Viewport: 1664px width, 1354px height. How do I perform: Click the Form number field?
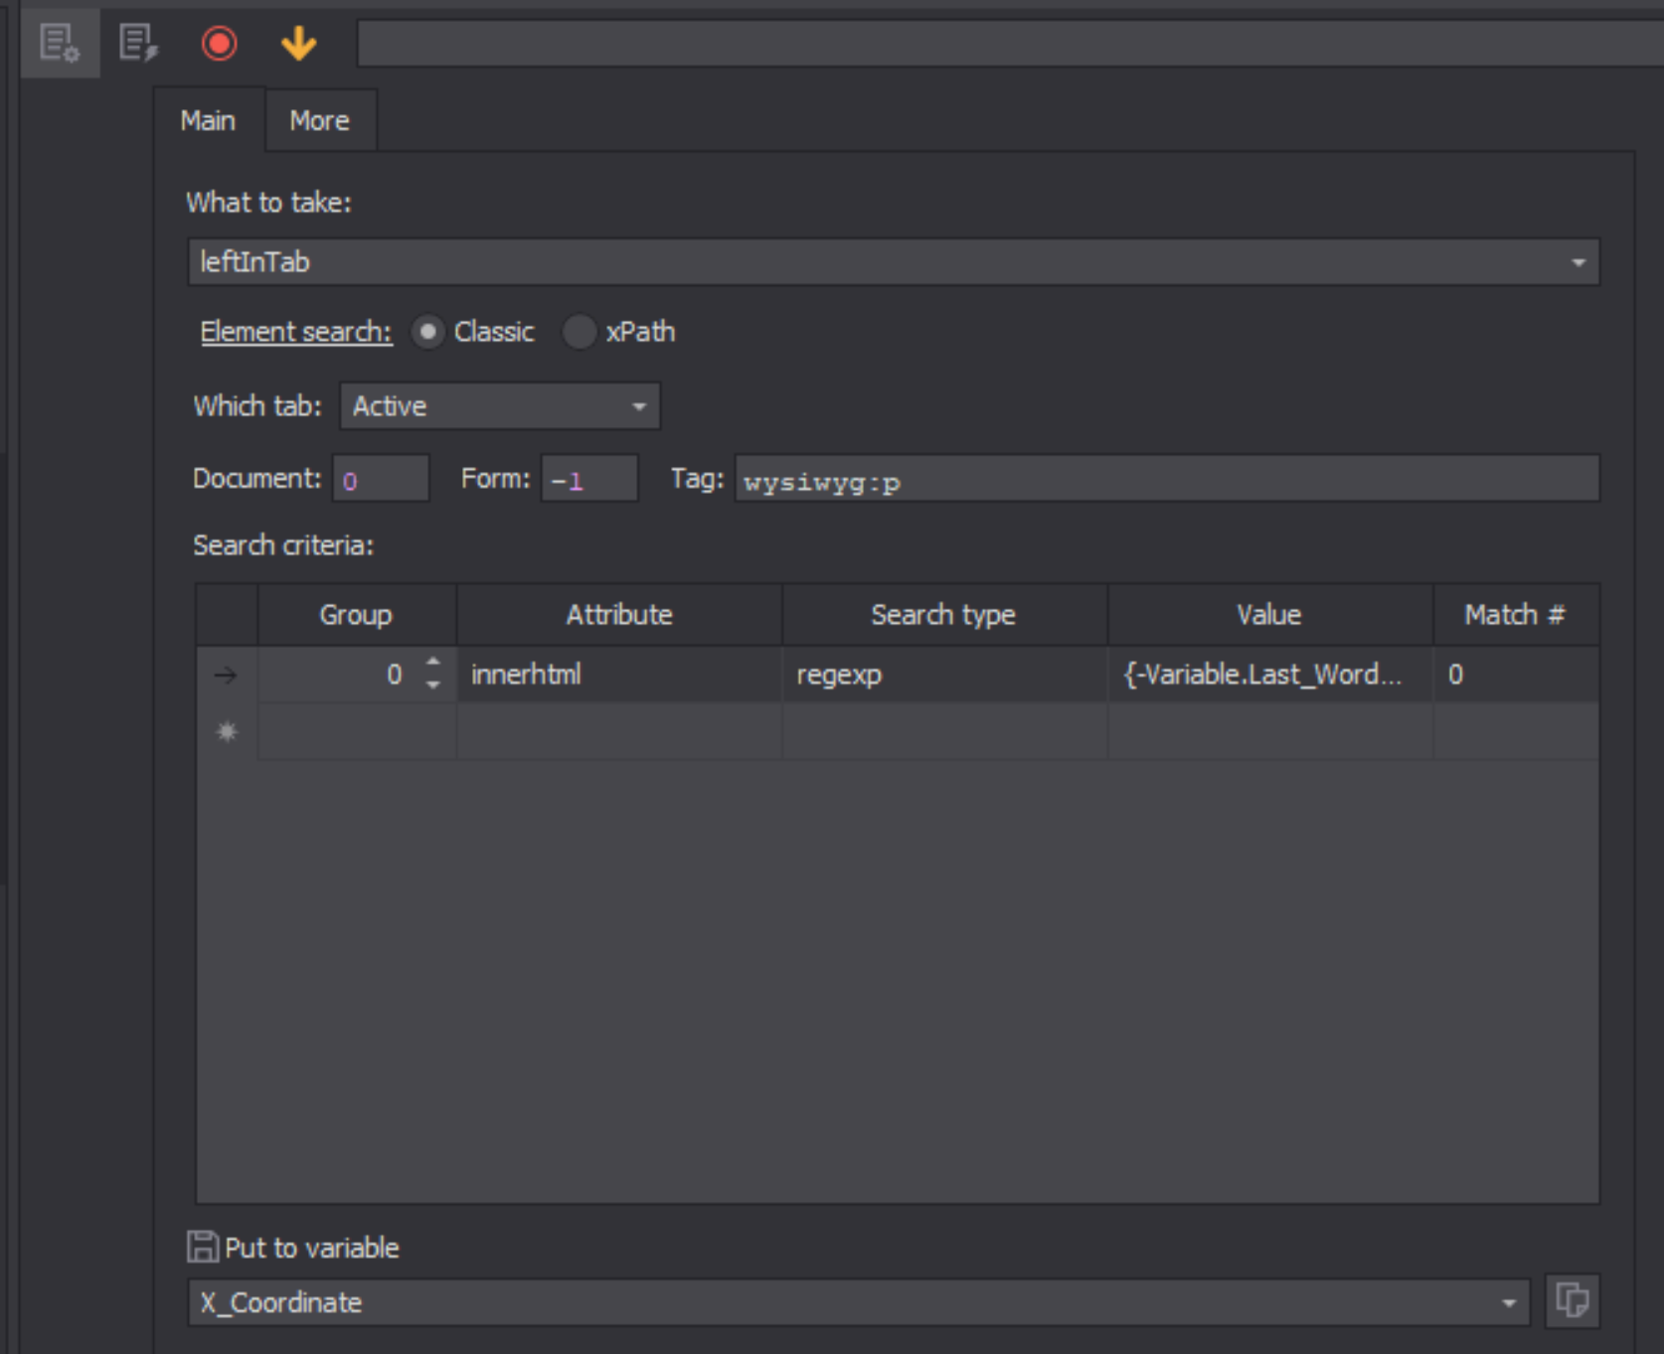[x=589, y=480]
